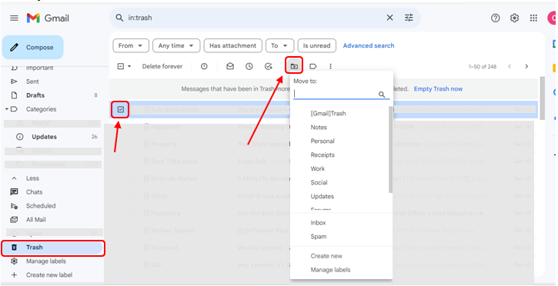The image size is (558, 286).
Task: Click the Drafts folder icon
Action: click(x=14, y=95)
